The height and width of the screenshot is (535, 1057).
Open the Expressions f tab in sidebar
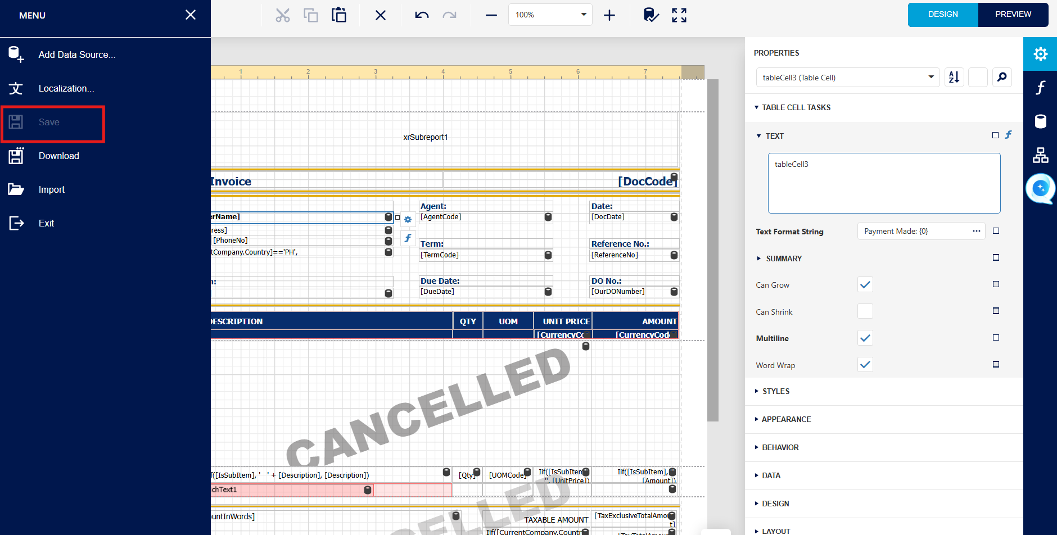(x=1041, y=88)
